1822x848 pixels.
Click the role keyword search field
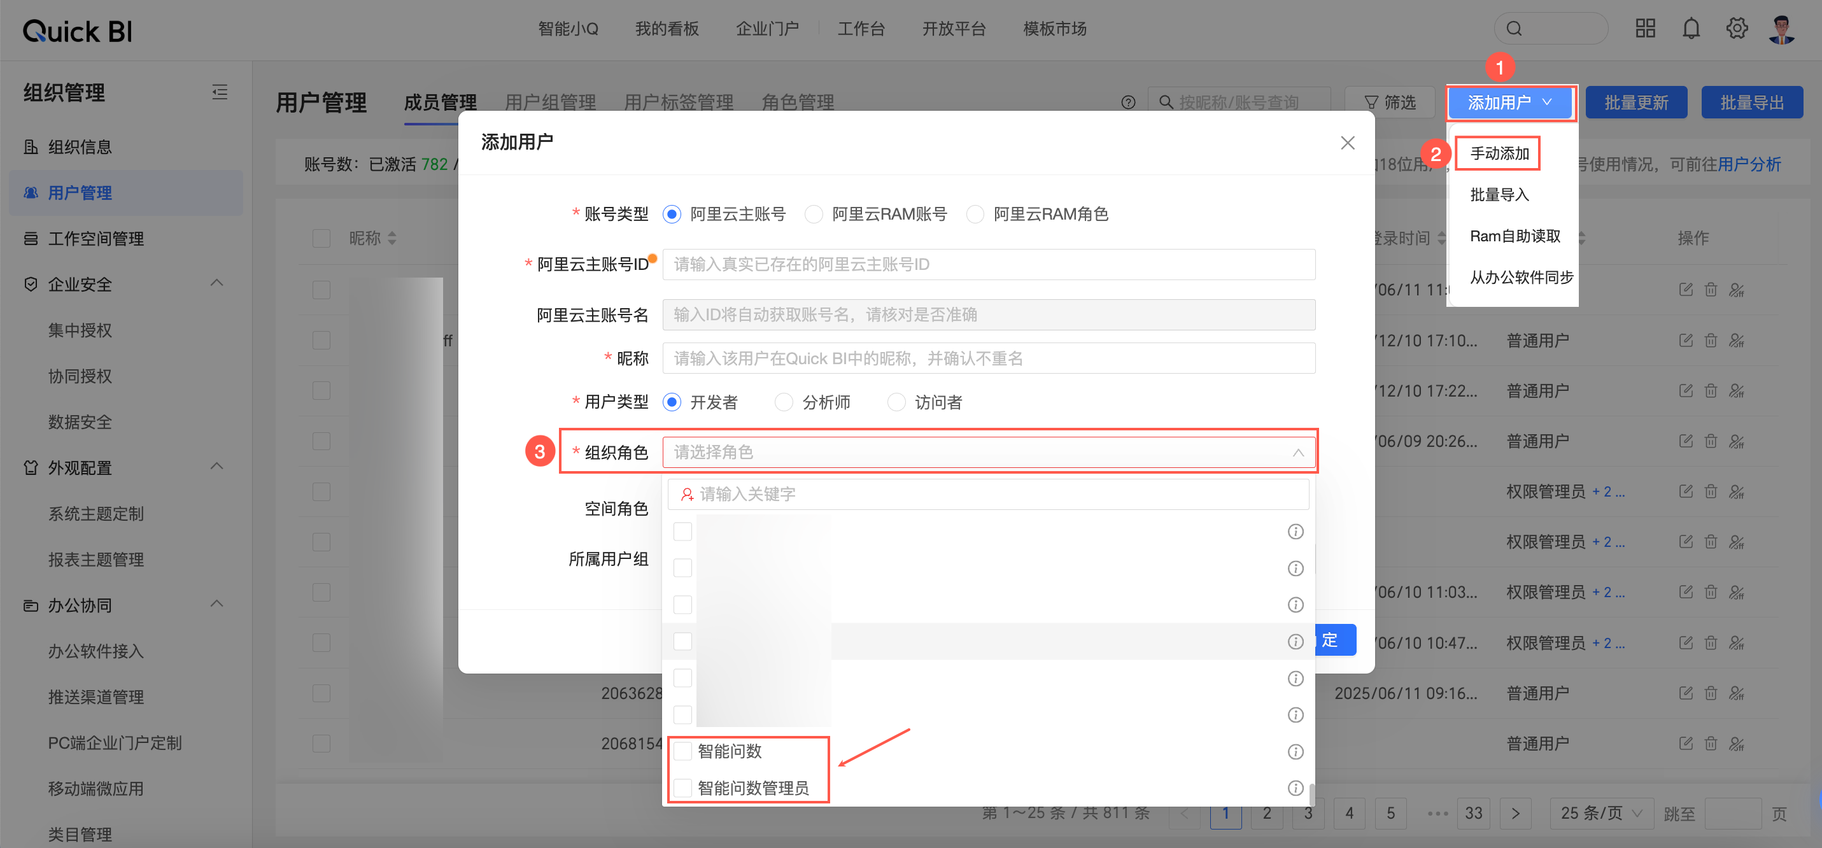point(988,495)
